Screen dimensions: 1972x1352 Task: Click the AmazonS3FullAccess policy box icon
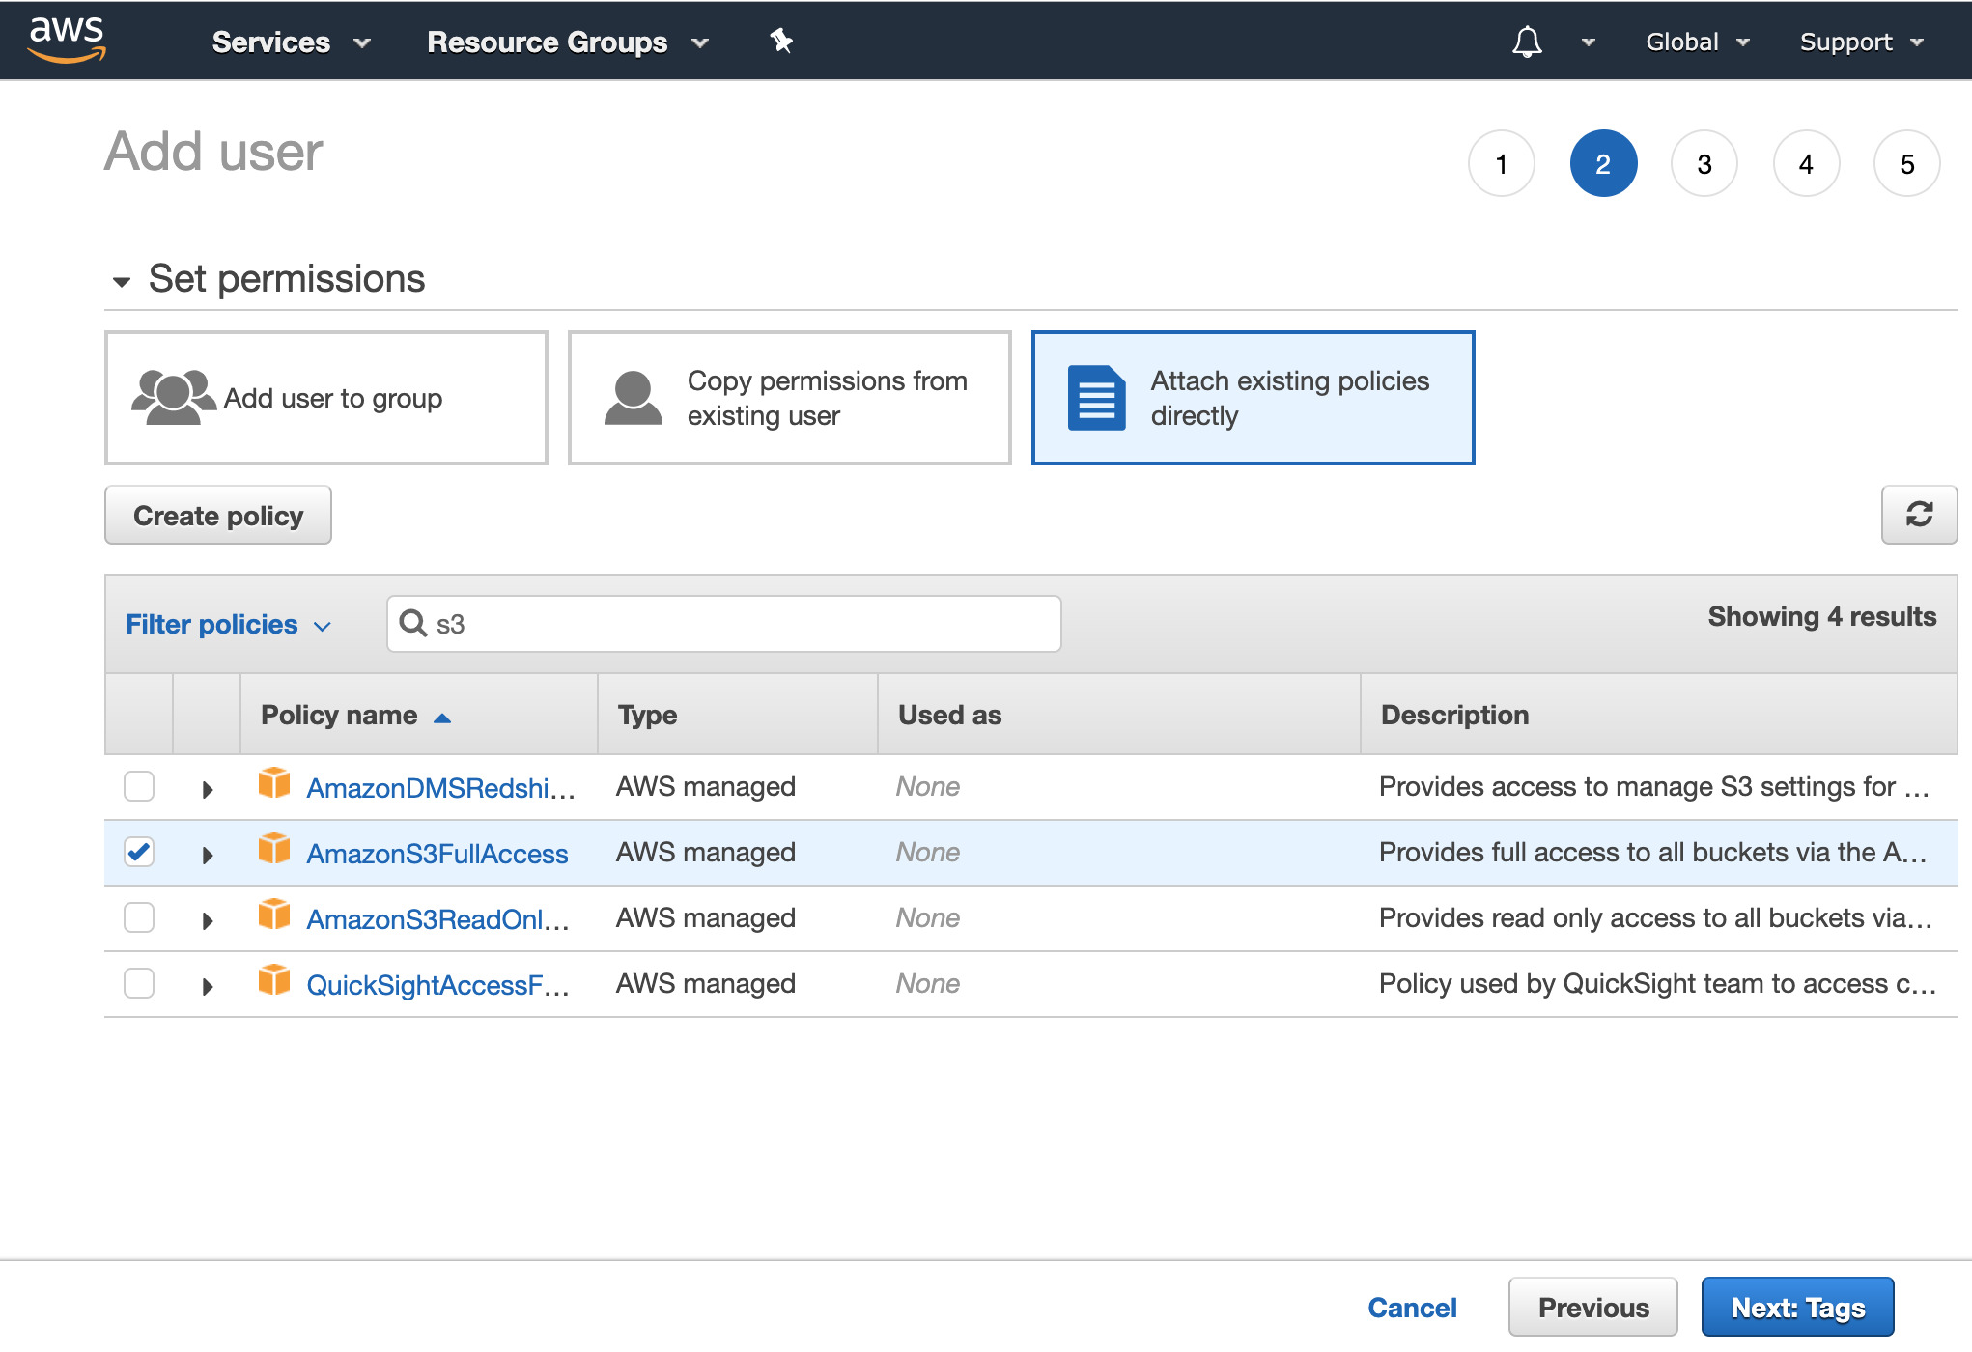(274, 849)
